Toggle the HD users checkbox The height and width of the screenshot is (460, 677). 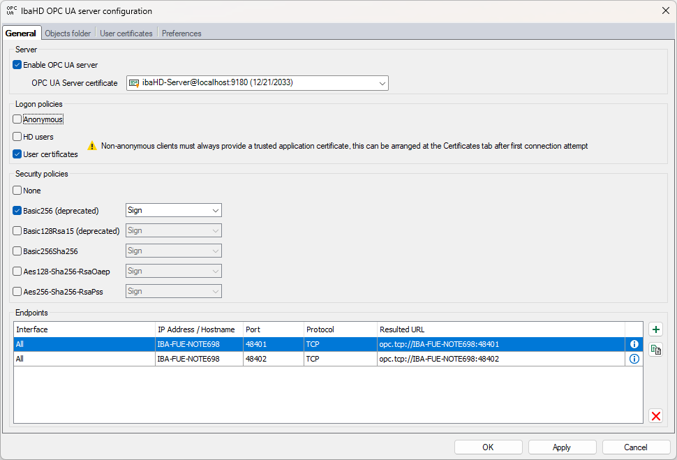point(17,137)
